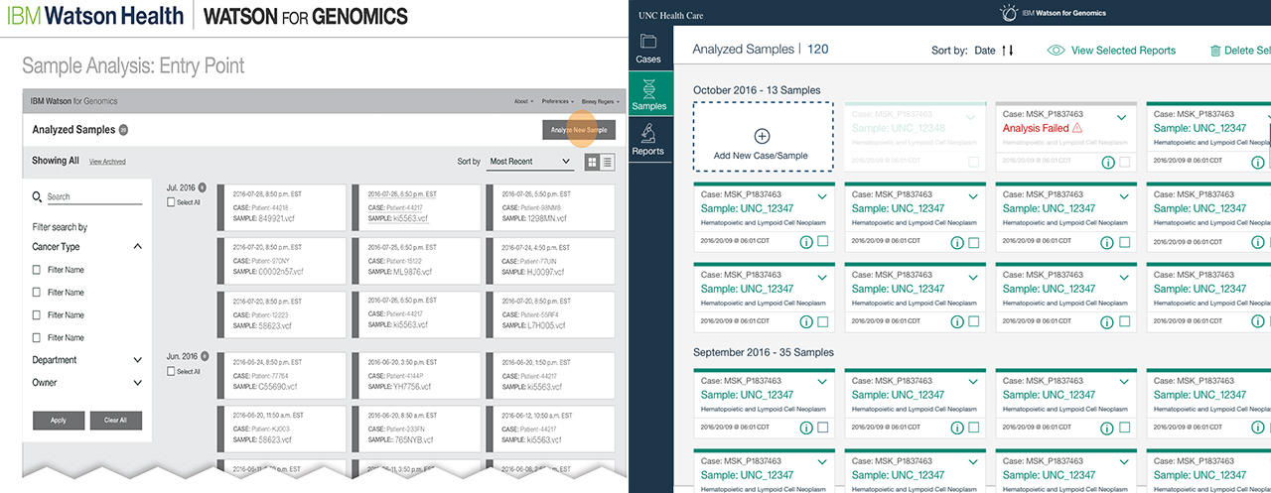Select checkbox on the Analysis Failed card

[1125, 162]
